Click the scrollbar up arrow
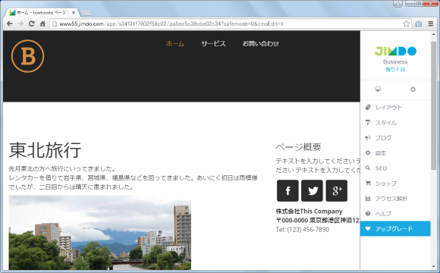The image size is (440, 273). 433,35
